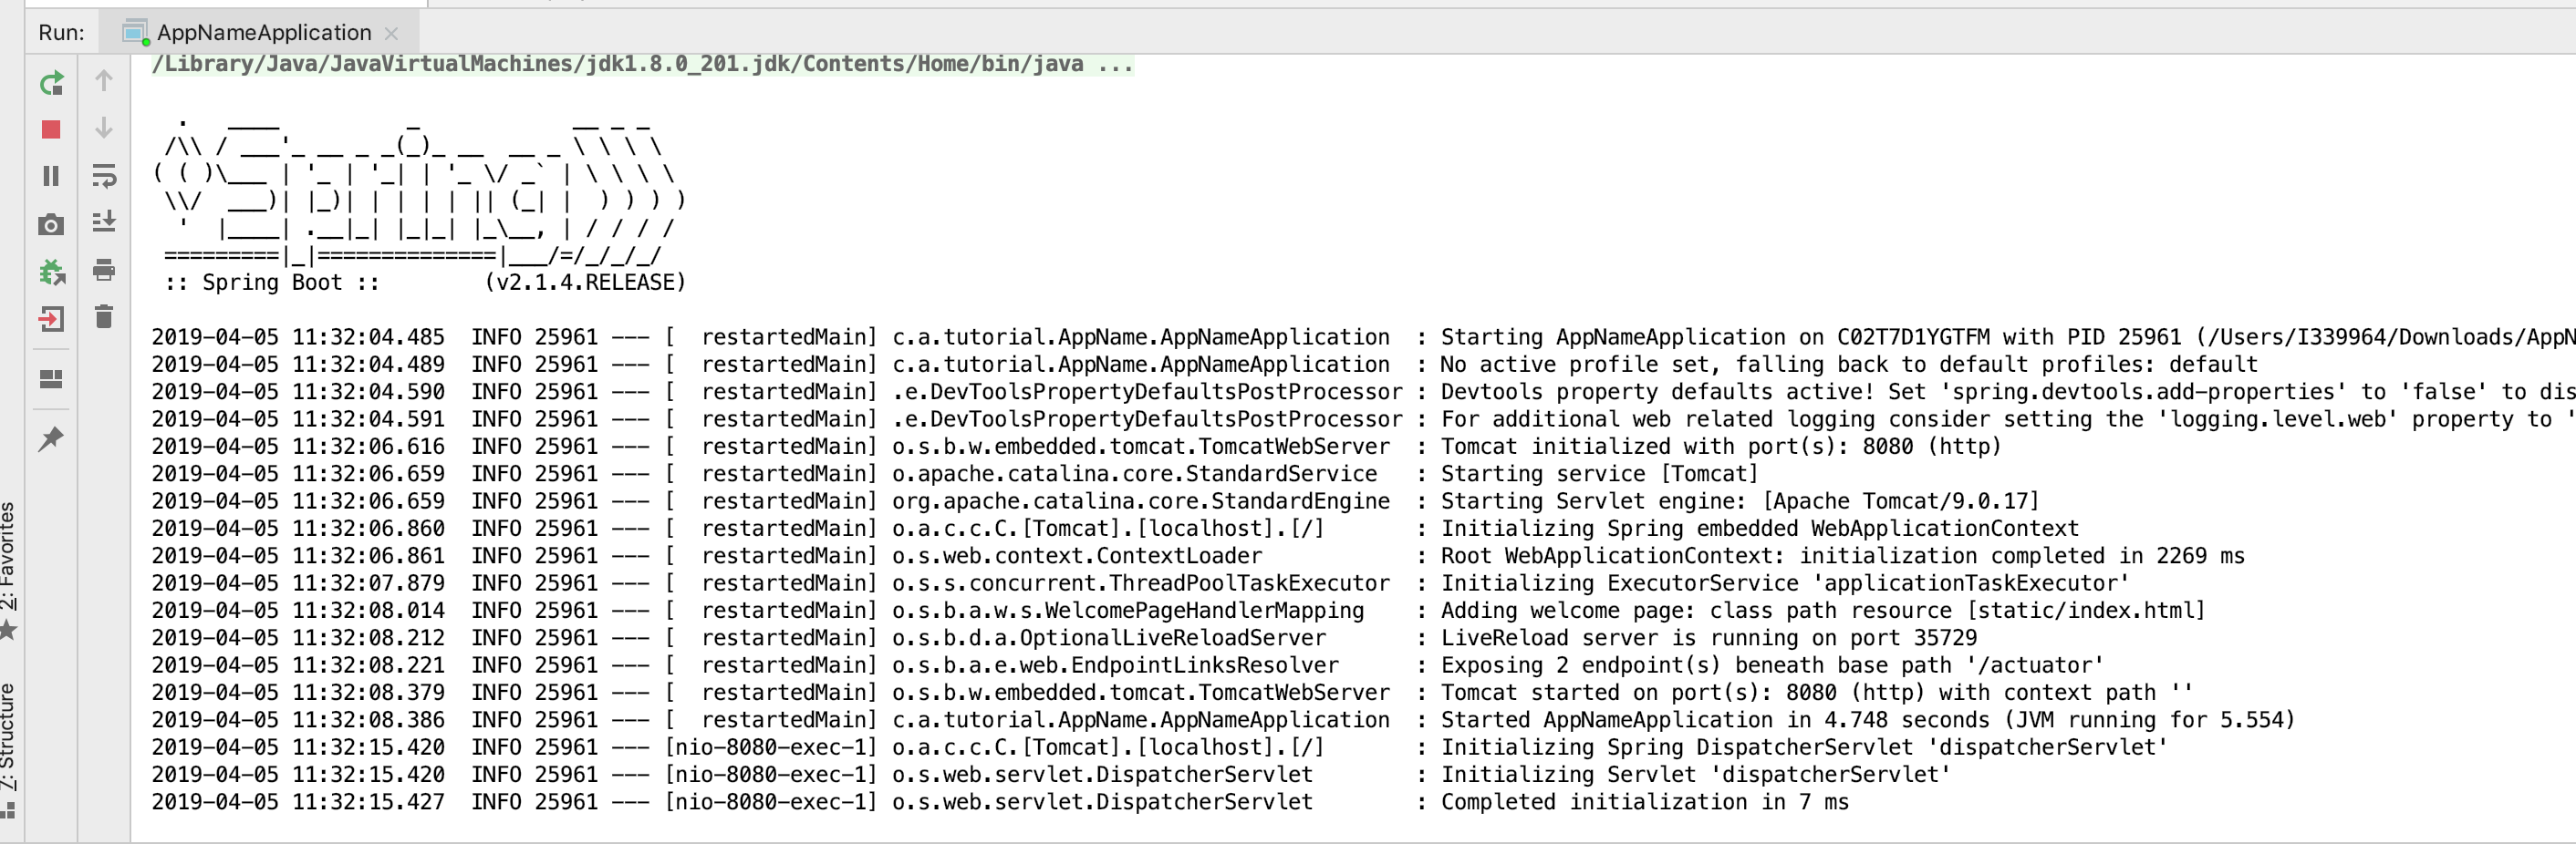Clear all console output with trash icon
This screenshot has height=844, width=2576.
pyautogui.click(x=104, y=316)
